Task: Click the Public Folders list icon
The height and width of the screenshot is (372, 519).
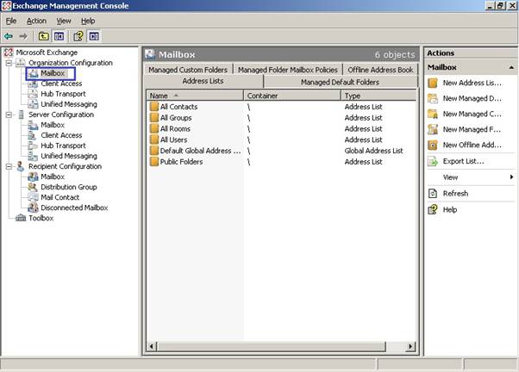Action: pos(154,162)
